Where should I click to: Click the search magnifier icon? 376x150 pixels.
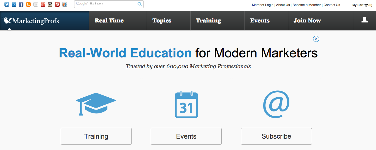point(140,4)
